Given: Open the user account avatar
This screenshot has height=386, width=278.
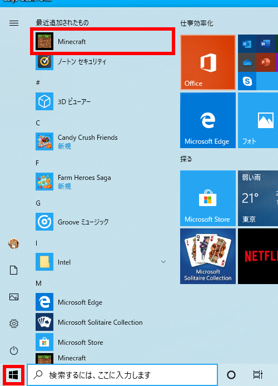Looking at the screenshot, I should tap(14, 244).
